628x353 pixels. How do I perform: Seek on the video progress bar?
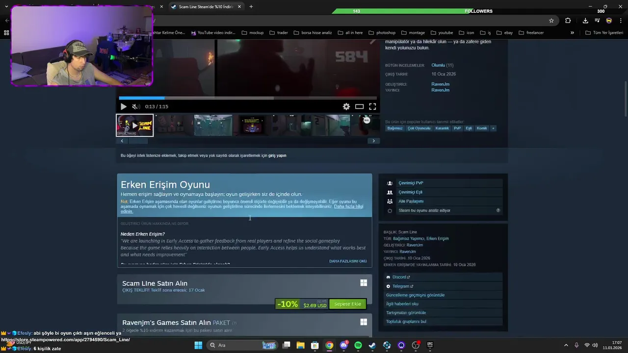[248, 98]
